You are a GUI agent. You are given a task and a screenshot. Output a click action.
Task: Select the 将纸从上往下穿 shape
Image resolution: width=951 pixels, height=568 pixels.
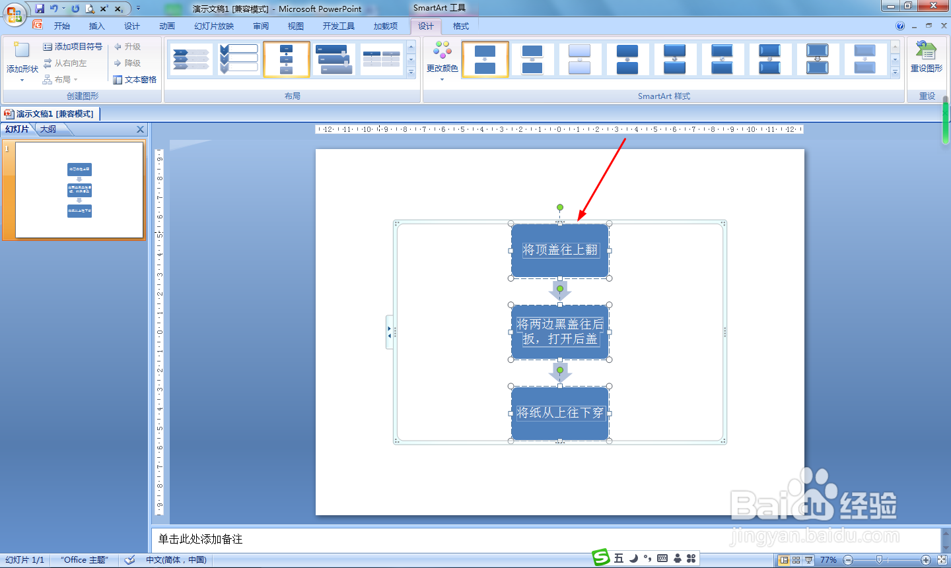(x=560, y=413)
